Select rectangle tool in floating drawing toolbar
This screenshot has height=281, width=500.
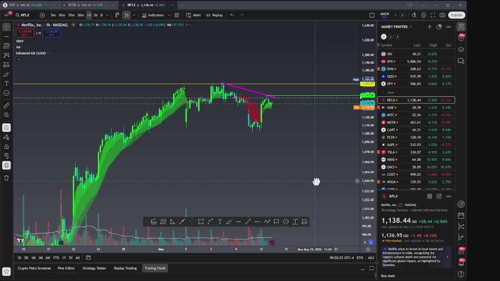201,222
